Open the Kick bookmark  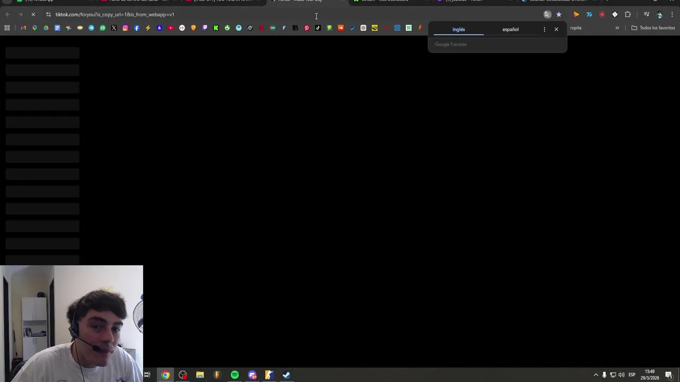pyautogui.click(x=216, y=28)
